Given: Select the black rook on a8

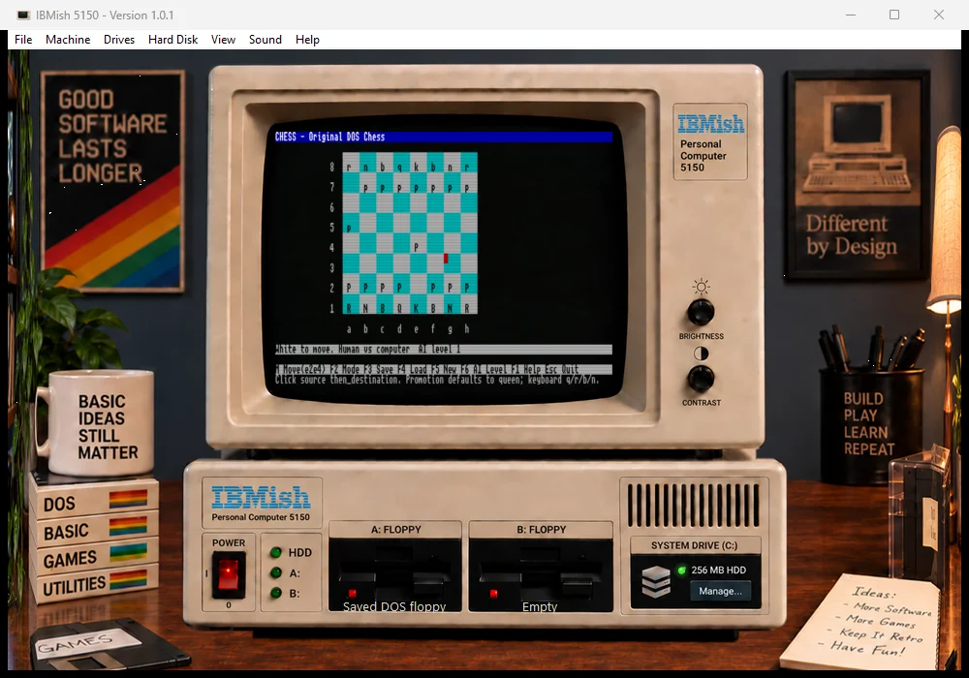Looking at the screenshot, I should tap(349, 168).
